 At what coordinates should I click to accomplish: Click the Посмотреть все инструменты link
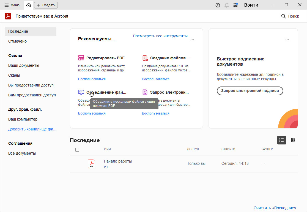[x=160, y=36]
